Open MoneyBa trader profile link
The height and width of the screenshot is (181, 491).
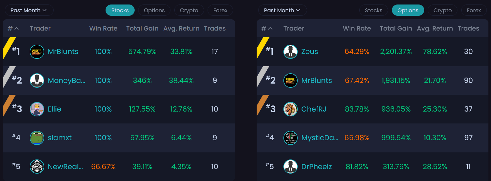point(66,81)
